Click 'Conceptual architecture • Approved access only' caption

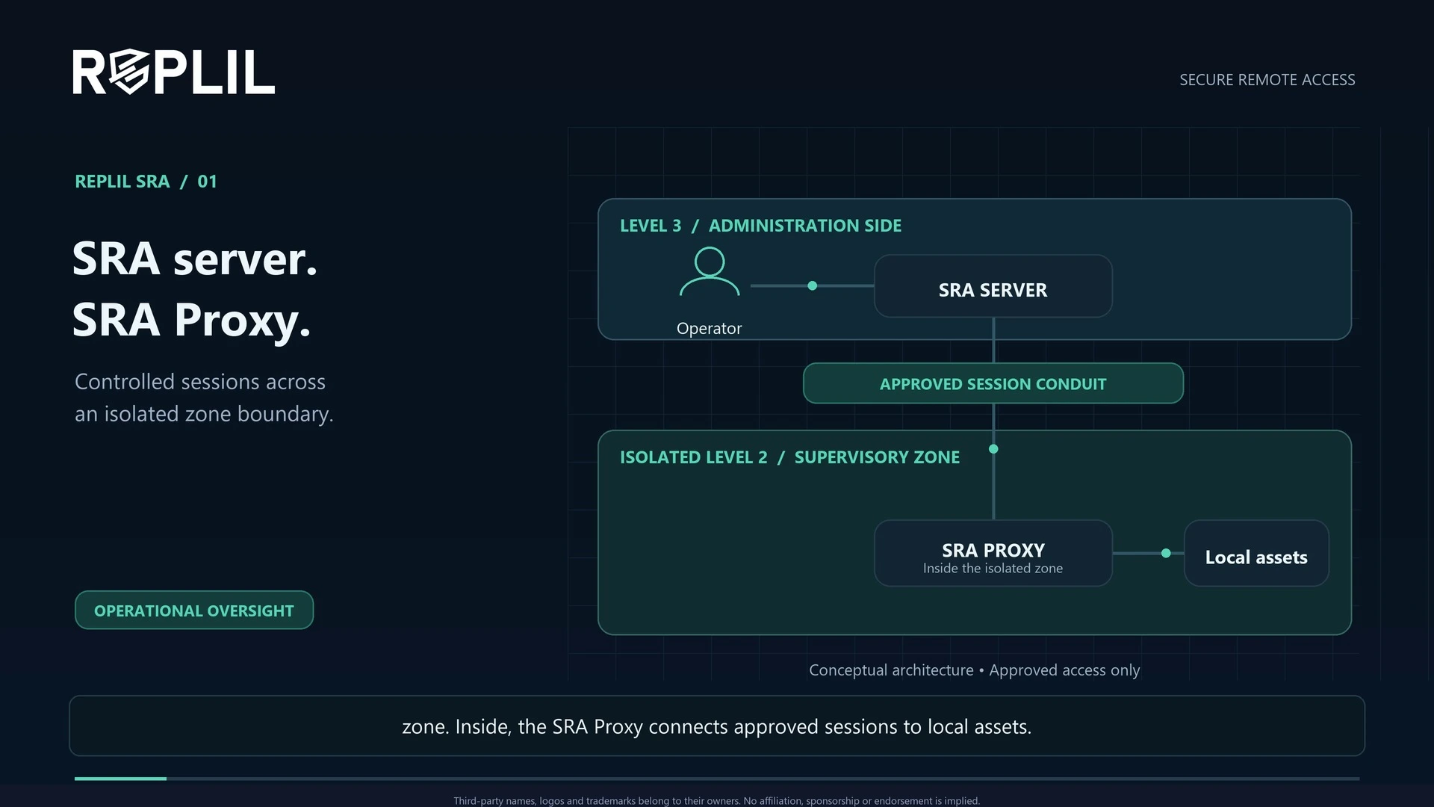pyautogui.click(x=975, y=670)
